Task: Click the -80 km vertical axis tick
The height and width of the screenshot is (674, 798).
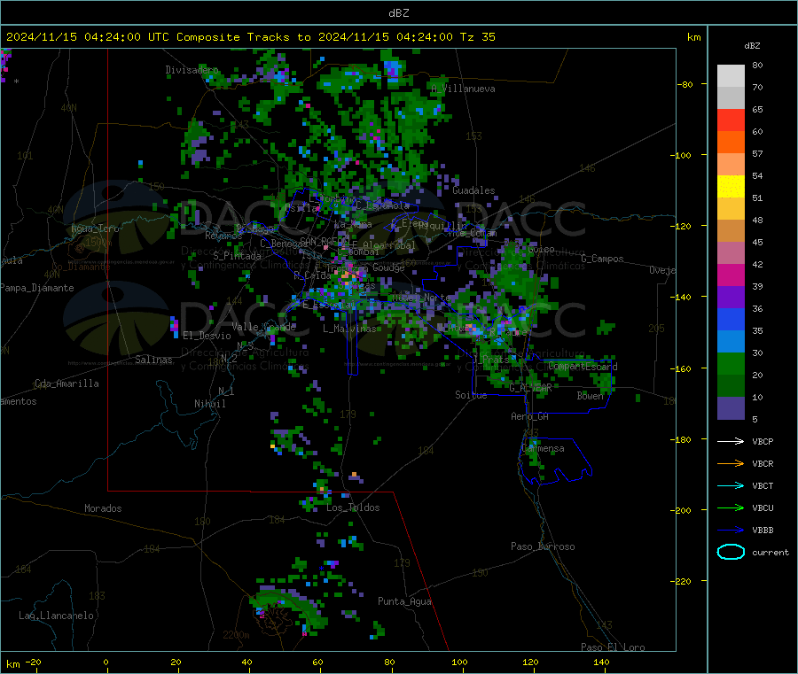Action: pos(685,84)
